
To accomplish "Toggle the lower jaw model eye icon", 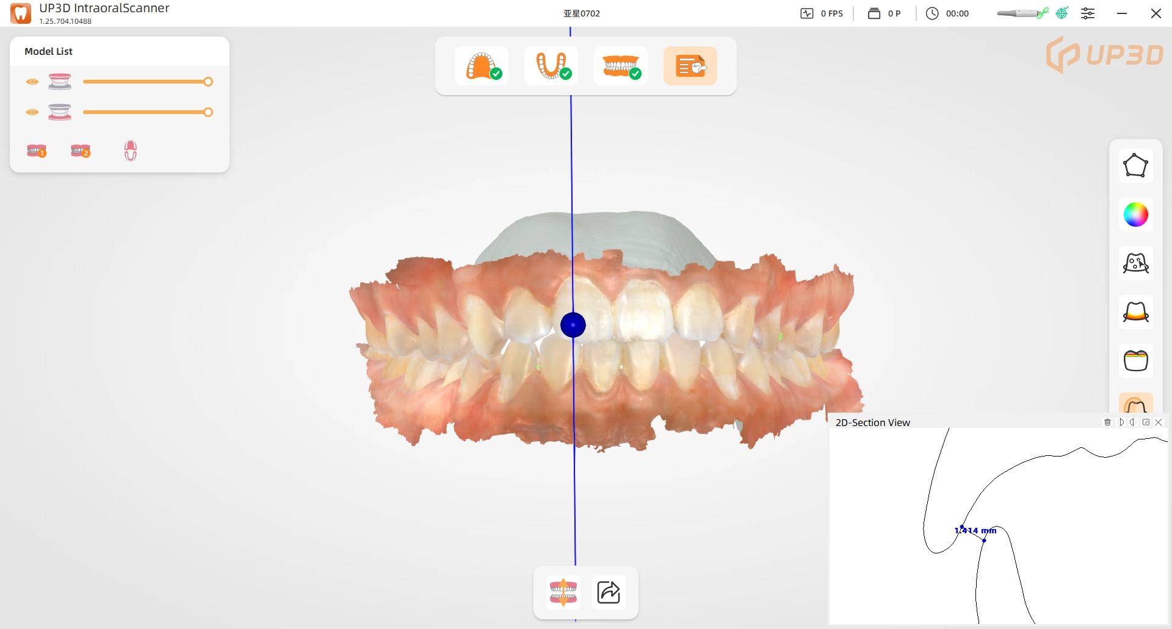I will [32, 112].
